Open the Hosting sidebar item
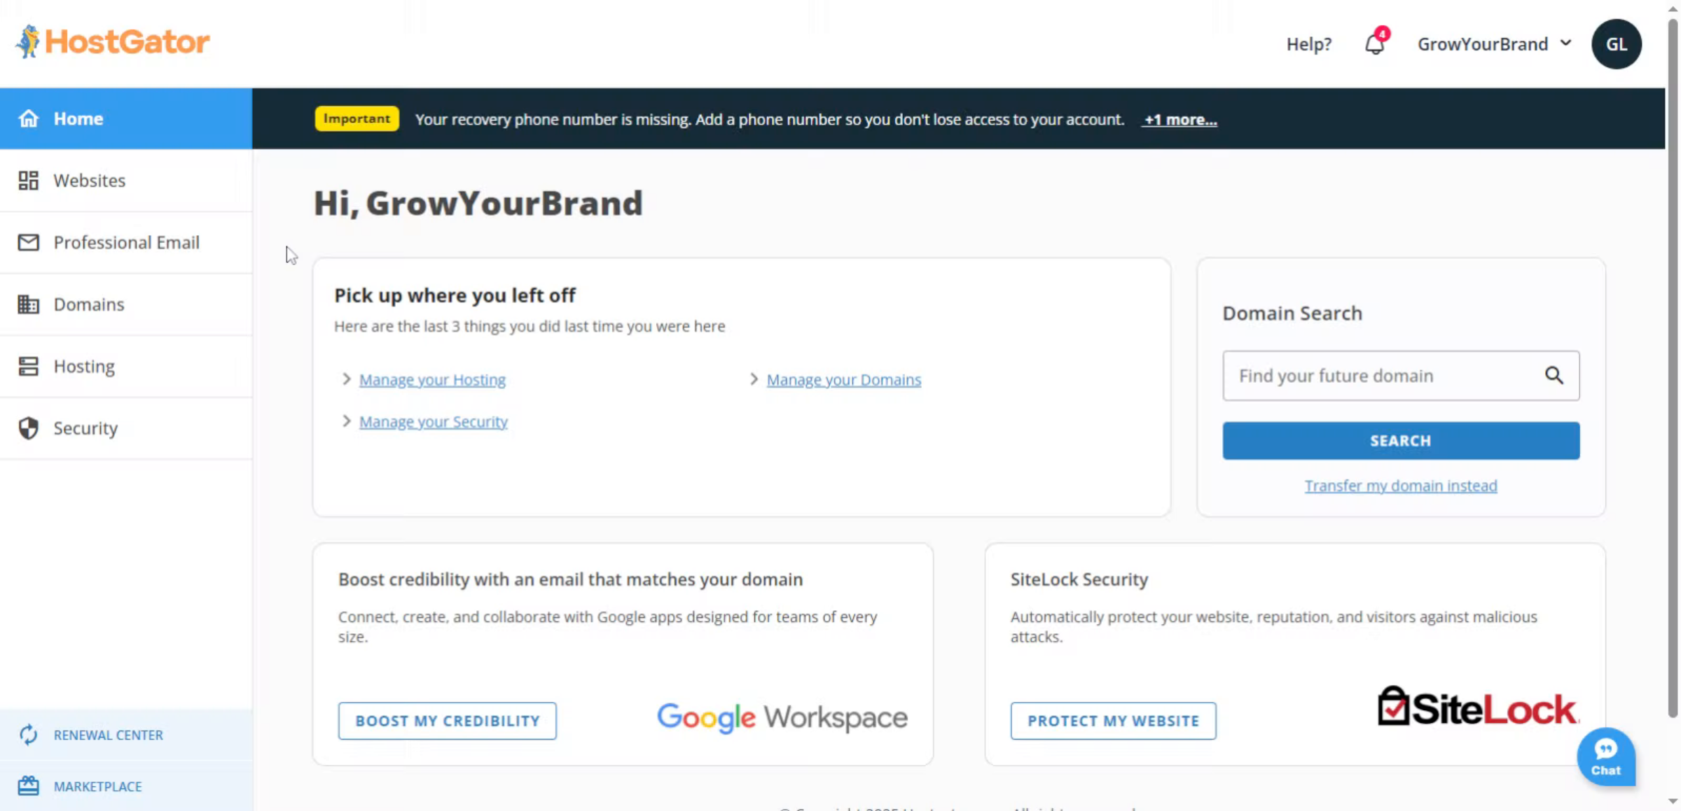Viewport: 1681px width, 811px height. (84, 366)
